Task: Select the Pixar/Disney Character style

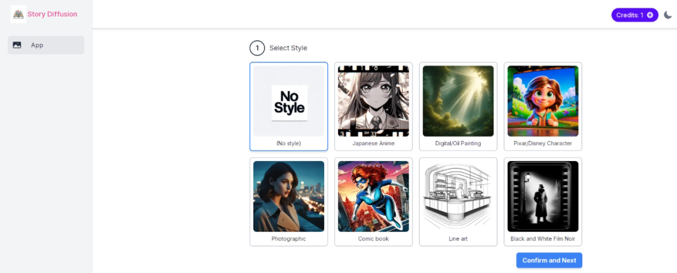Action: (543, 106)
